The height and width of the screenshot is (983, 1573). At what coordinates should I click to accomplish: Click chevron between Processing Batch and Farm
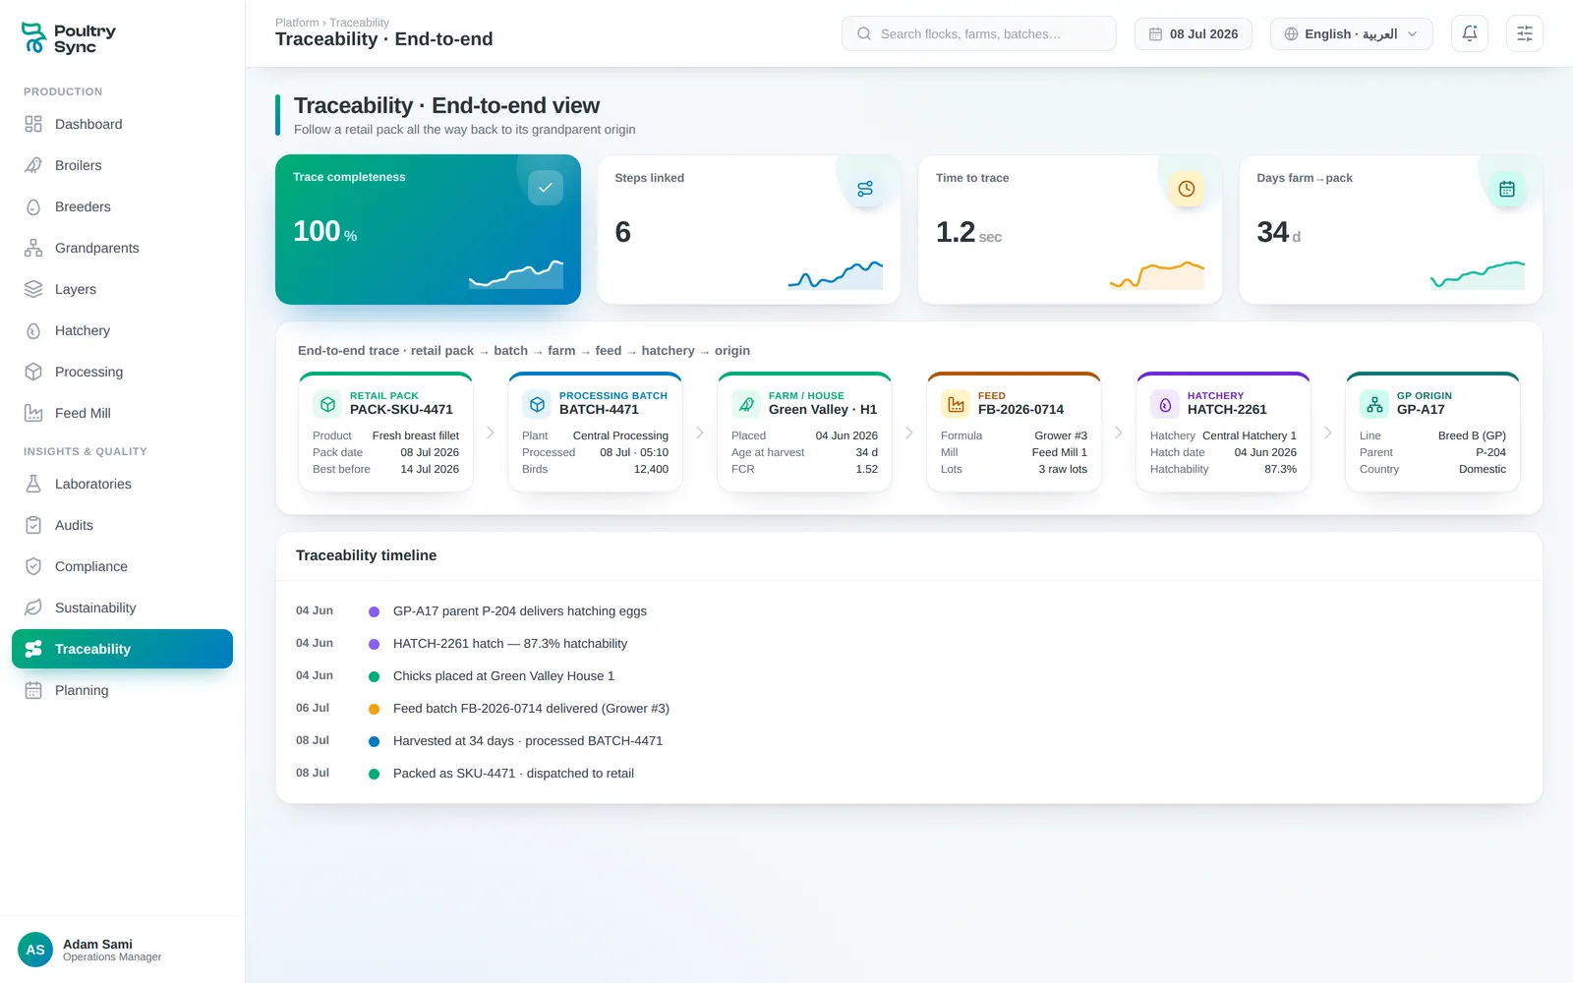700,433
